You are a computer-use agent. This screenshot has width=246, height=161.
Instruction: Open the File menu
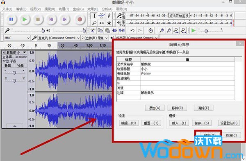point(7,9)
